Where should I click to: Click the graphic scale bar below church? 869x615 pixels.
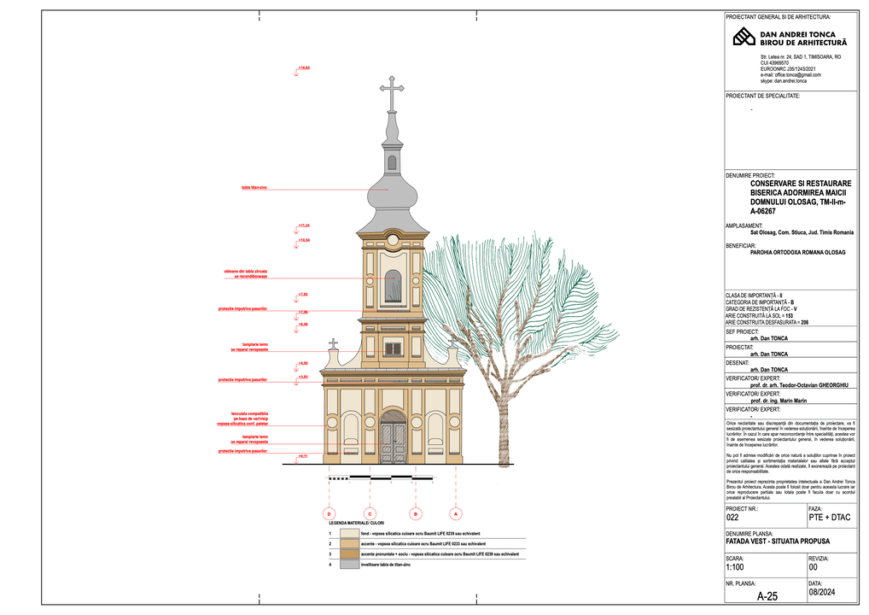tap(393, 475)
